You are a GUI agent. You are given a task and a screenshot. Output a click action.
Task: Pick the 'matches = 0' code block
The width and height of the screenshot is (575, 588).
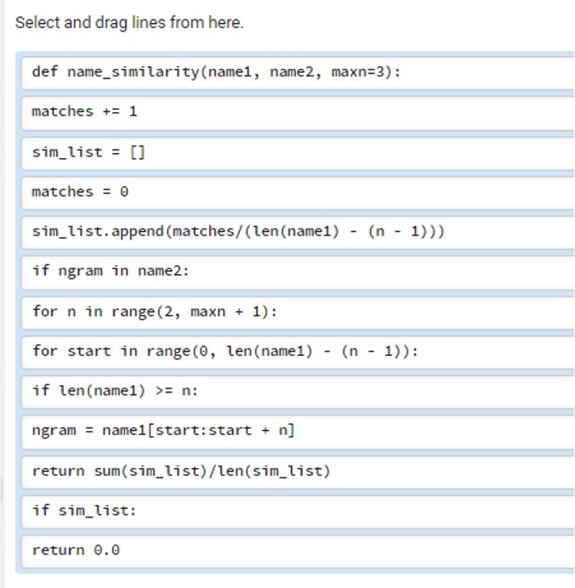pyautogui.click(x=298, y=193)
